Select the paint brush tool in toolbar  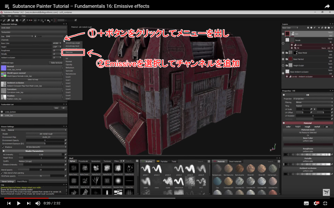pyautogui.click(x=4, y=20)
